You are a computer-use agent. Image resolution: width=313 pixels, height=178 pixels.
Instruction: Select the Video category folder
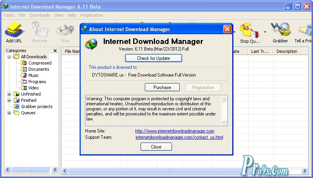coord(30,88)
